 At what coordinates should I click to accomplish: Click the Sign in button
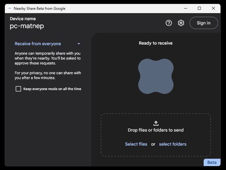click(204, 23)
